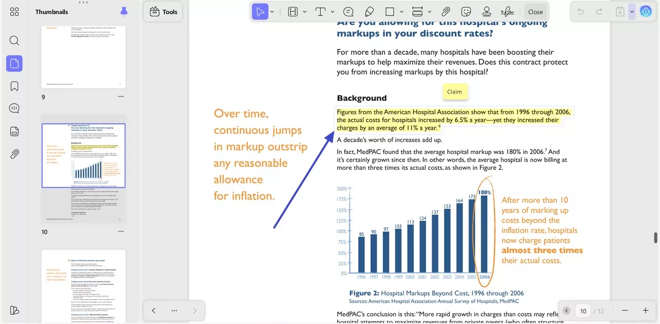Select the cursor arrow tool

(x=260, y=12)
